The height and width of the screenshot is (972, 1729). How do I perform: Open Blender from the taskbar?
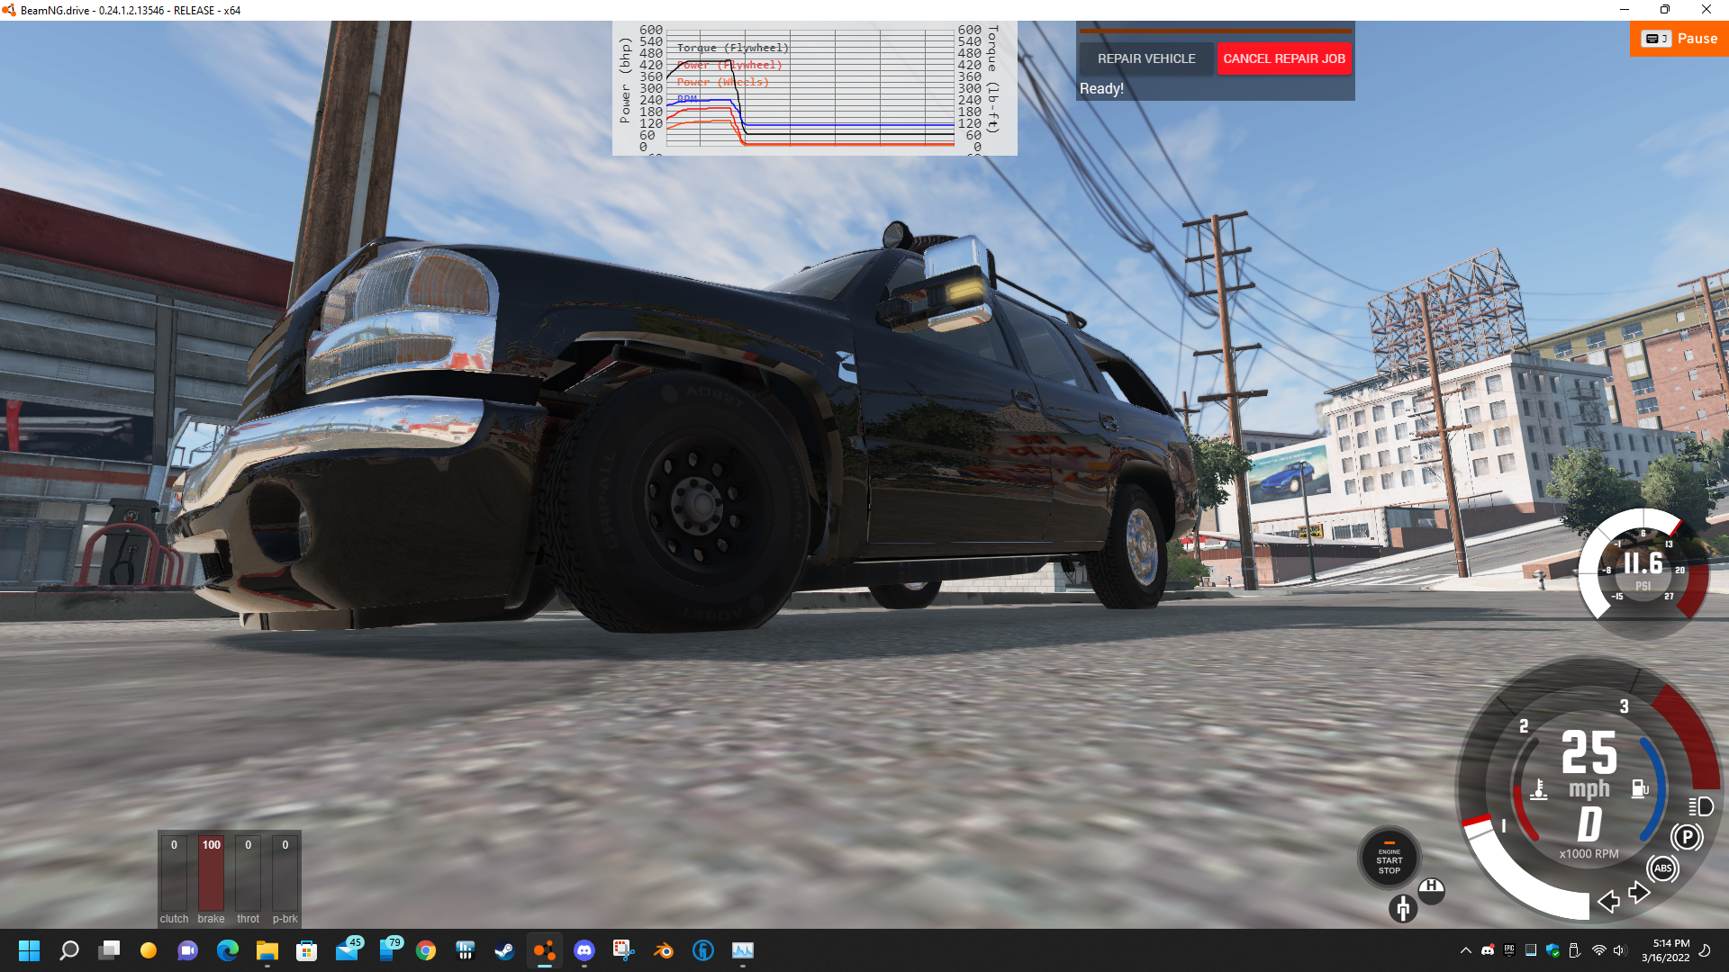point(663,950)
